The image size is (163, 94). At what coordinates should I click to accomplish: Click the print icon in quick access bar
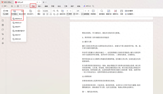coord(18,6)
